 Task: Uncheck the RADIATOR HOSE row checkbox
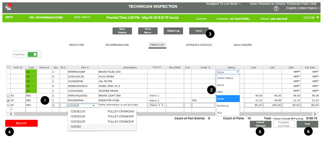click(x=8, y=100)
